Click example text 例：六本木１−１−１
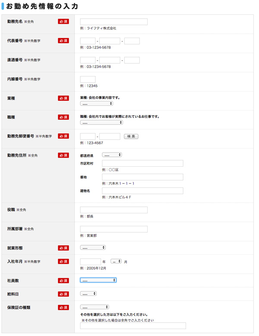Viewport: 259px width, 336px height. [x=118, y=184]
